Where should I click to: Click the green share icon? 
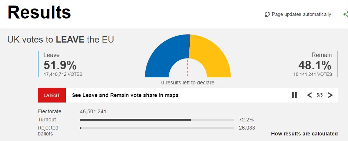[345, 14]
